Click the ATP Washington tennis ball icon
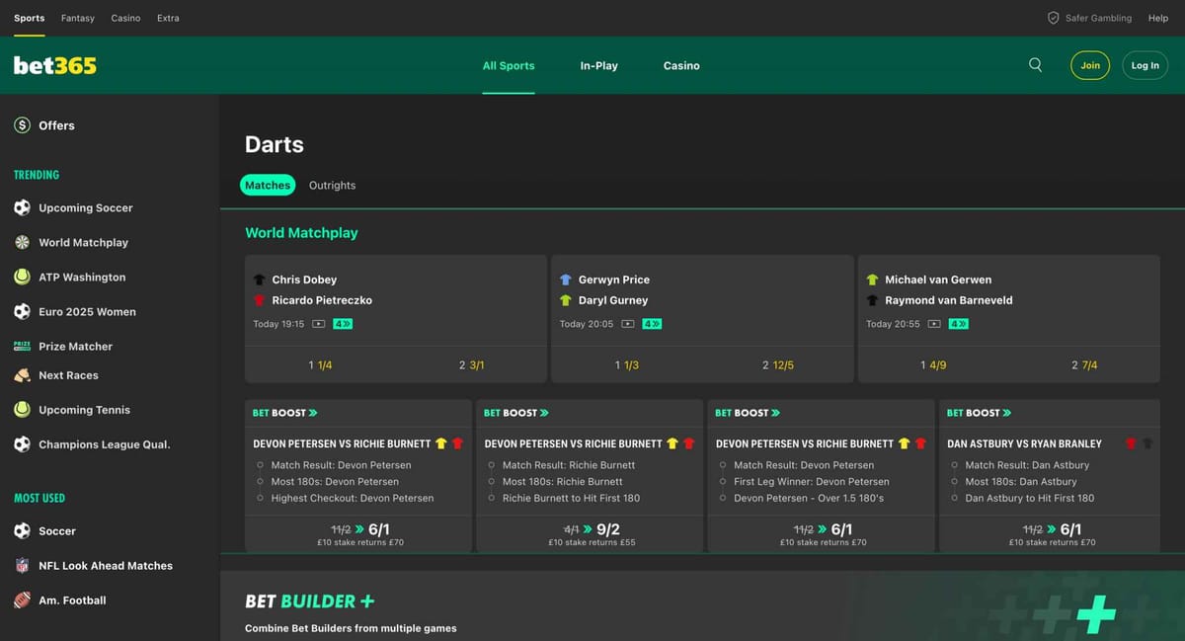 tap(22, 277)
